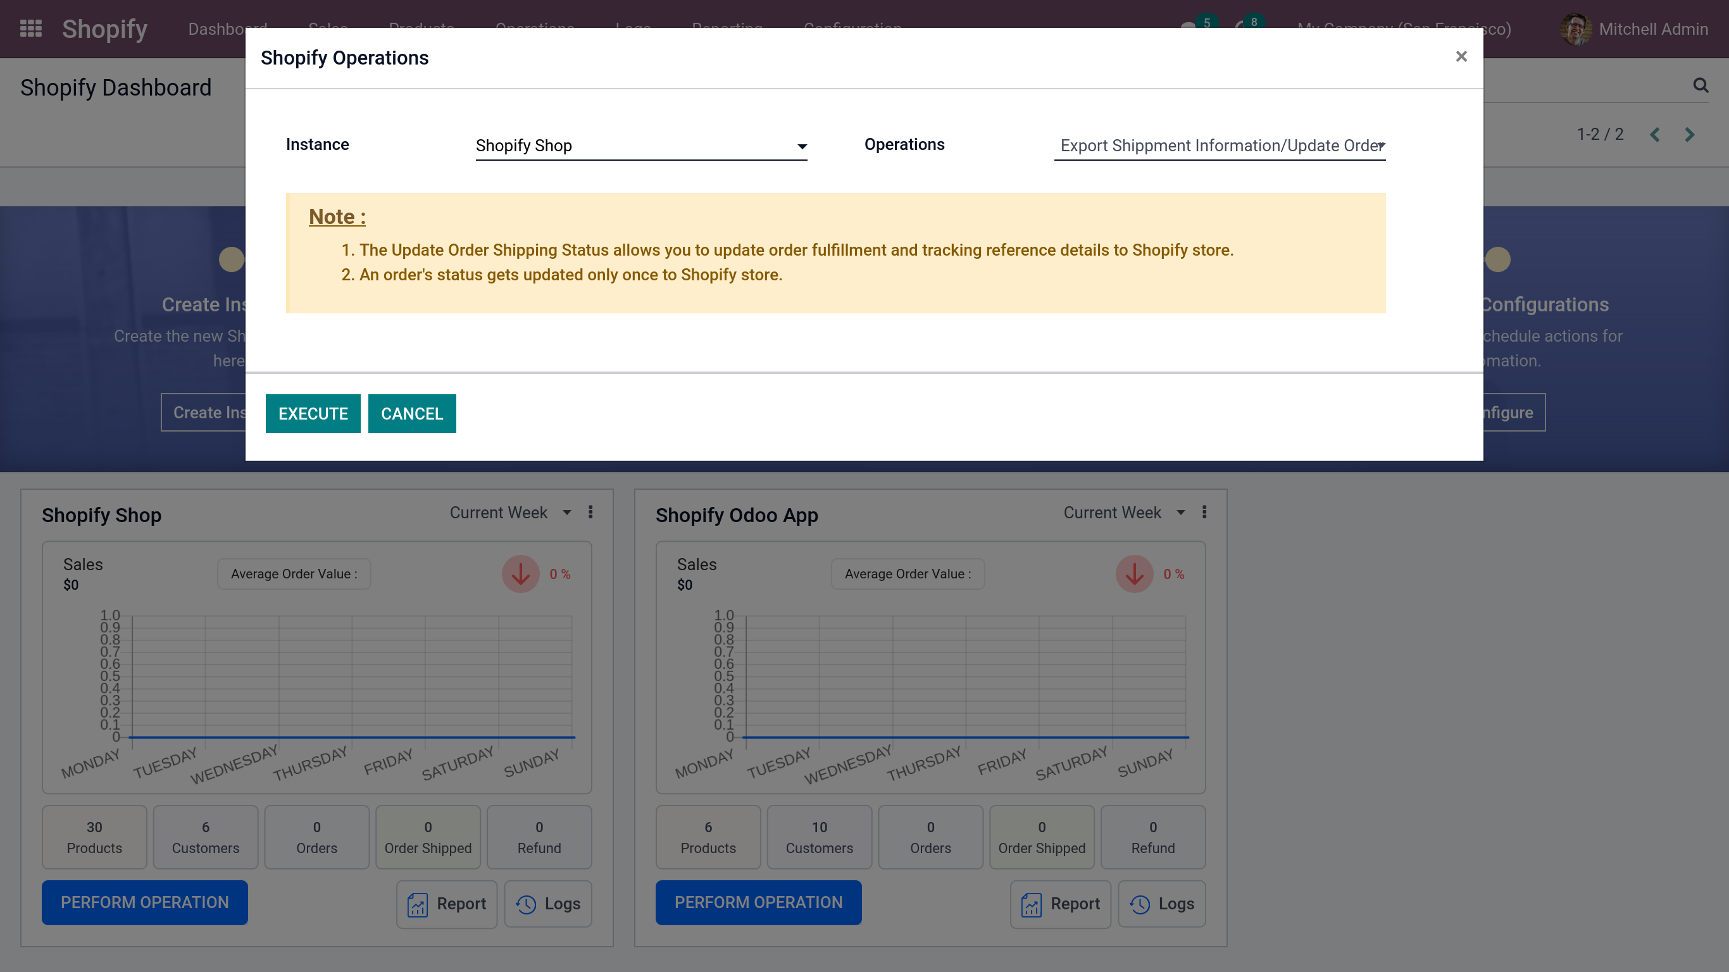Click the Refund tile in Shopify Odoo App
The image size is (1729, 972).
[x=1153, y=837]
